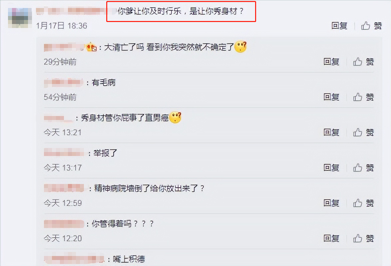Reply to the 举报了 comment
391x266 pixels.
331,168
